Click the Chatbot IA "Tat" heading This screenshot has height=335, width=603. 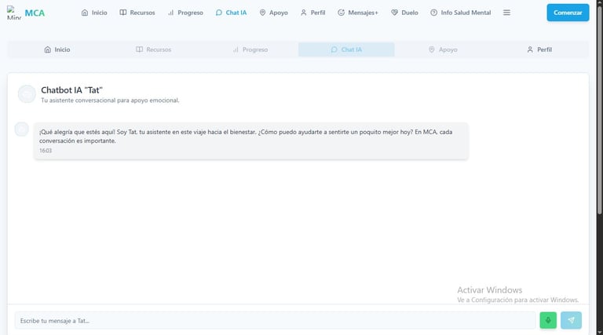[x=72, y=90]
